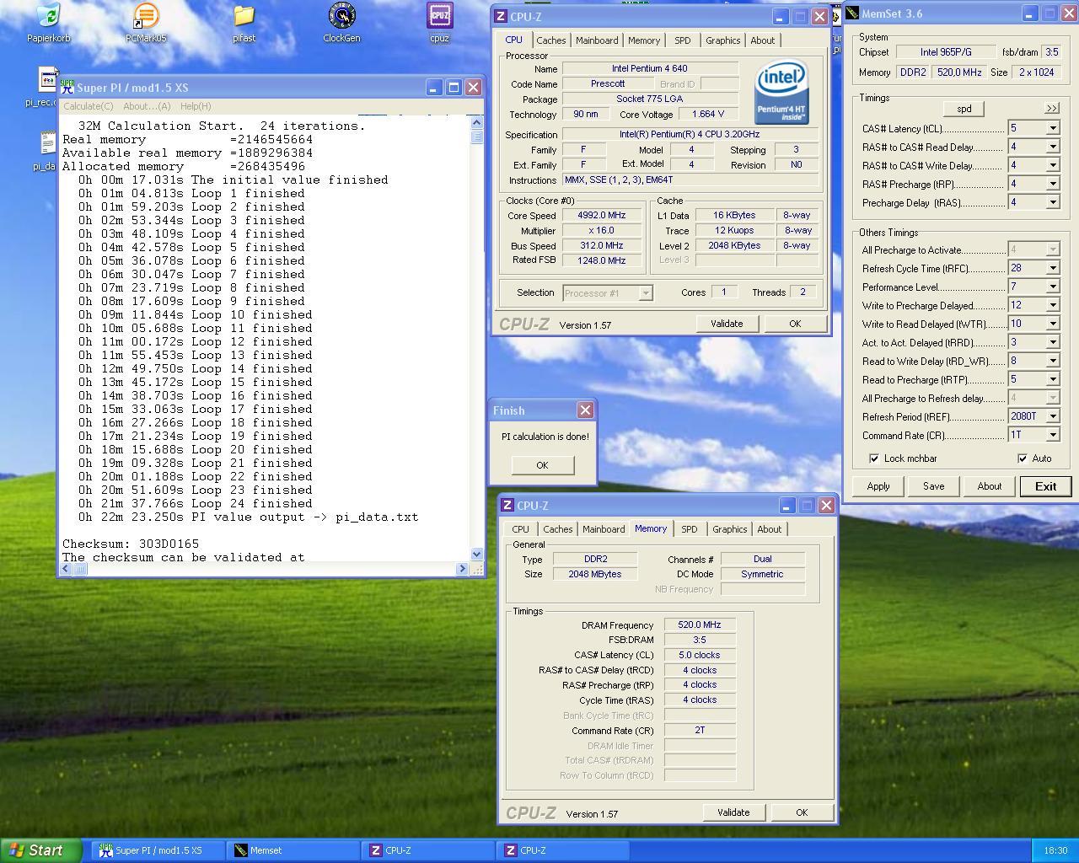Switch to first CPU-Z taskbar button
This screenshot has width=1079, height=863.
click(427, 850)
